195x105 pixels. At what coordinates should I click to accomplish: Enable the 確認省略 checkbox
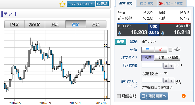(x=119, y=96)
